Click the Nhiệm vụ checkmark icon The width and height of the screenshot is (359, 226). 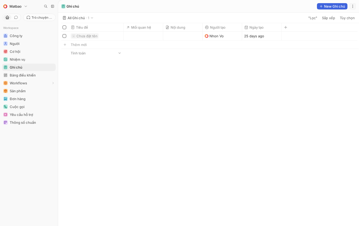6,59
